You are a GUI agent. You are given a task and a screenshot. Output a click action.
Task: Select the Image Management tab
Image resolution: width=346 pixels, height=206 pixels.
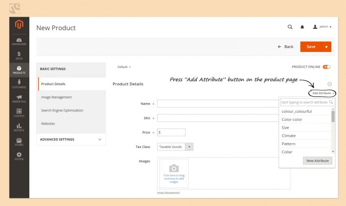56,97
